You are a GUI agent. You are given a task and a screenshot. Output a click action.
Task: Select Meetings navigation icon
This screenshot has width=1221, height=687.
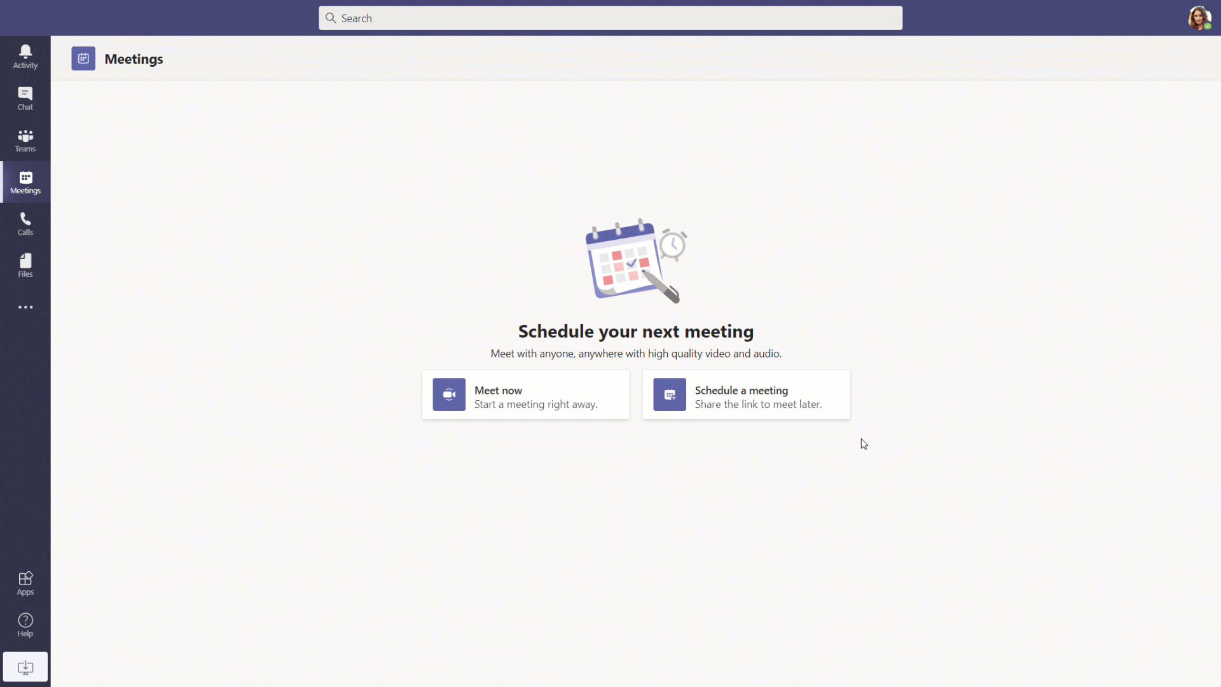(x=25, y=182)
